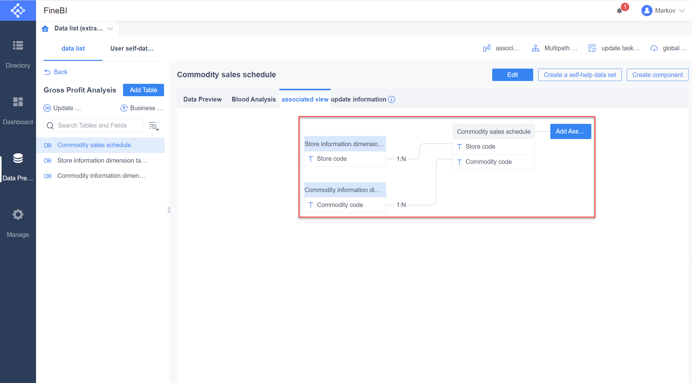
Task: Open the Data Preview tab
Action: click(x=202, y=99)
